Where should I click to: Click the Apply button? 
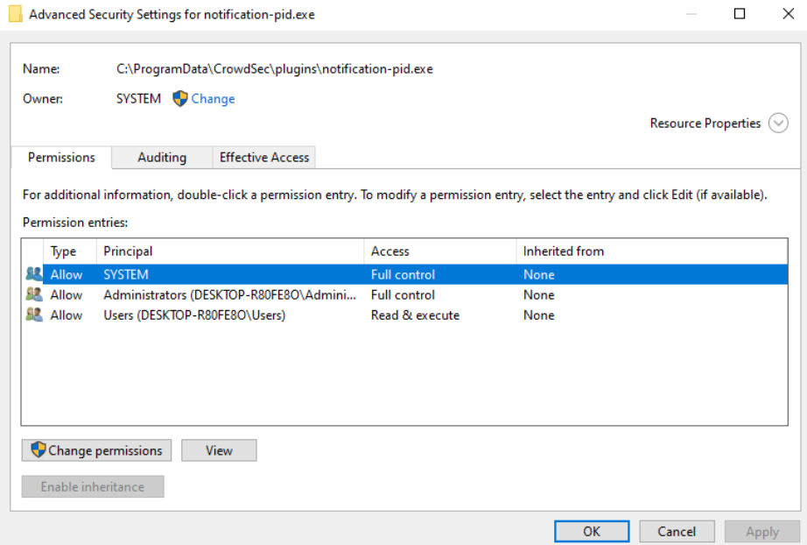pyautogui.click(x=762, y=531)
